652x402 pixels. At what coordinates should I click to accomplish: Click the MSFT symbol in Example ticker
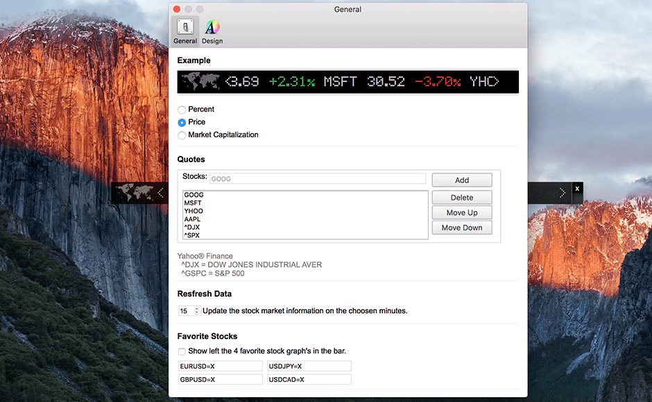coord(340,82)
